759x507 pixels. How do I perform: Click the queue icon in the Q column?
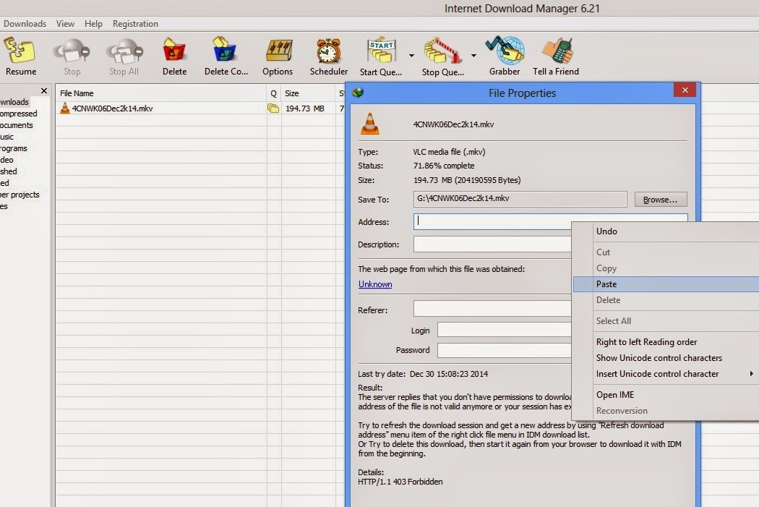click(273, 108)
